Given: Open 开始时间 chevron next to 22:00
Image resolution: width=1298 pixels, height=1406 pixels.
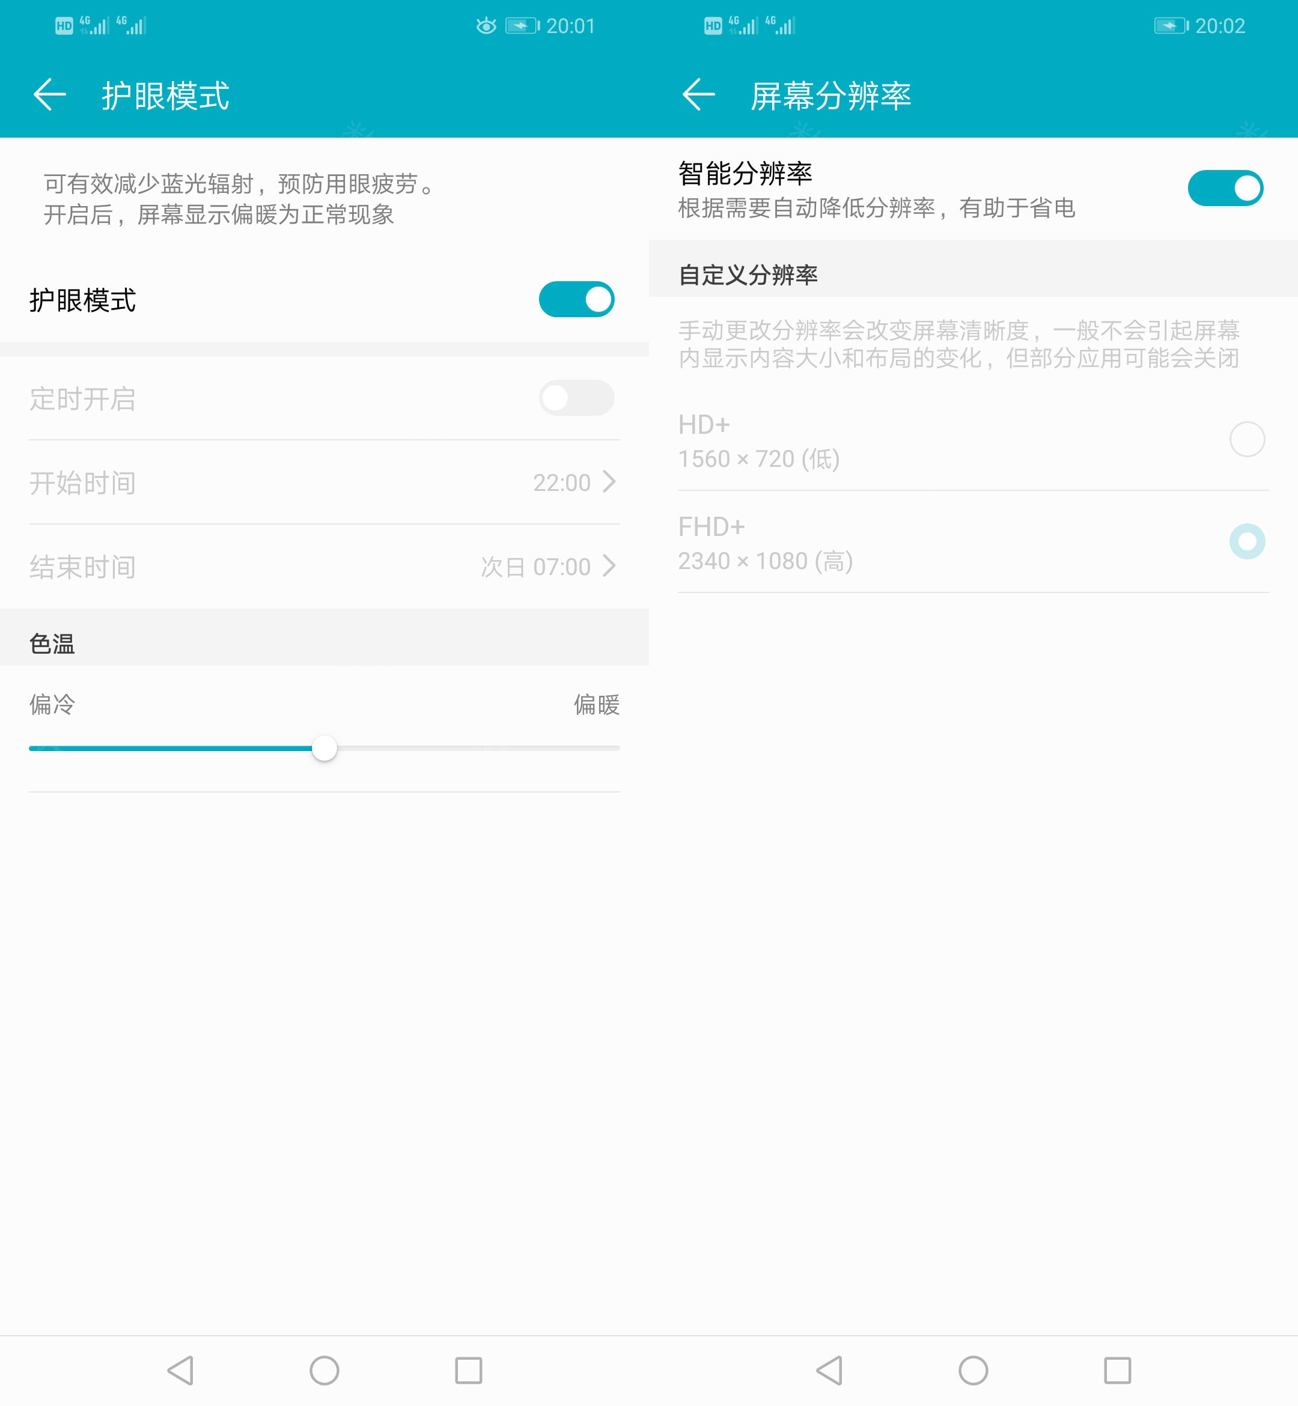Looking at the screenshot, I should pos(609,482).
